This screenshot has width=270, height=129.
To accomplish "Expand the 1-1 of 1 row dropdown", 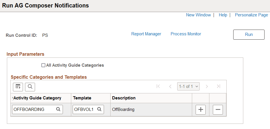I will [188, 86].
